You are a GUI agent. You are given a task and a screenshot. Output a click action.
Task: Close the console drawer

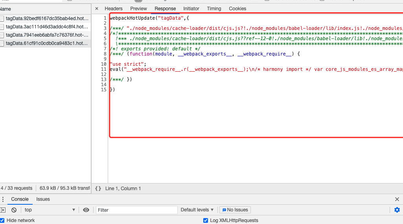pyautogui.click(x=397, y=200)
